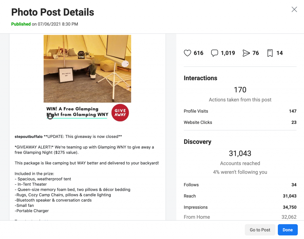Viewport: 304px width, 239px height.
Task: Click the shares paper plane icon
Action: [x=246, y=53]
